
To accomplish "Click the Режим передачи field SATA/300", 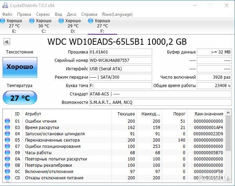I will 121,77.
